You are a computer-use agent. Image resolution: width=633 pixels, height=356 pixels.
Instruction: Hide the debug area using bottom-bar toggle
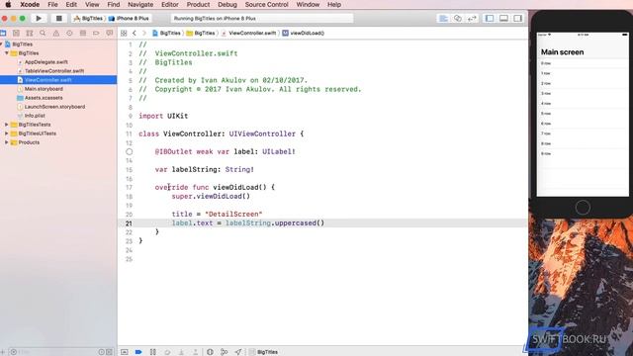tap(125, 352)
